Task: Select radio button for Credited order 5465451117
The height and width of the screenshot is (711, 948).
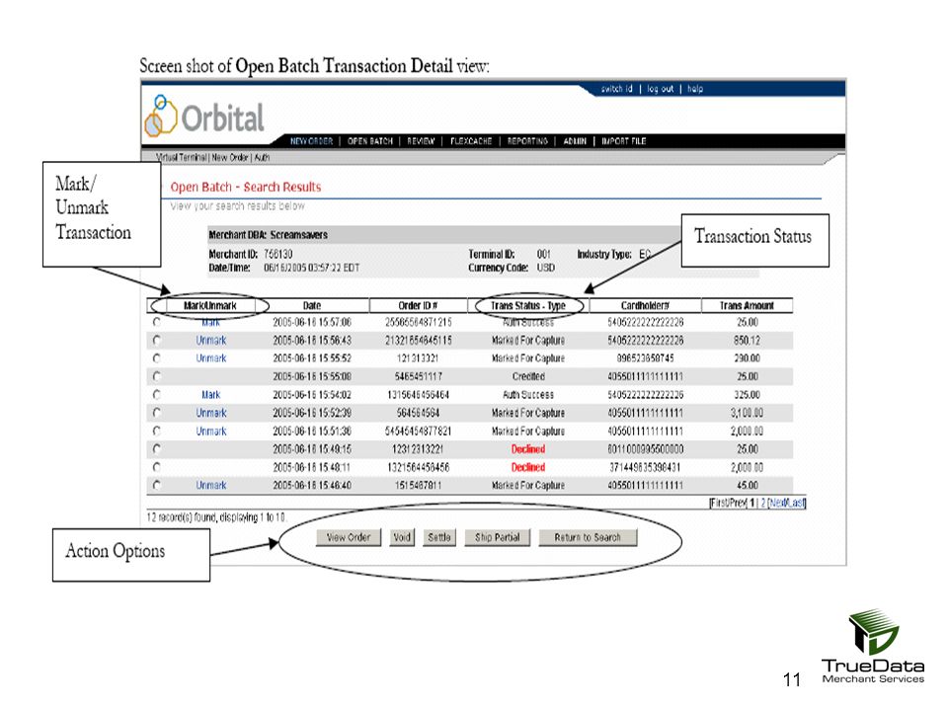Action: 157,376
